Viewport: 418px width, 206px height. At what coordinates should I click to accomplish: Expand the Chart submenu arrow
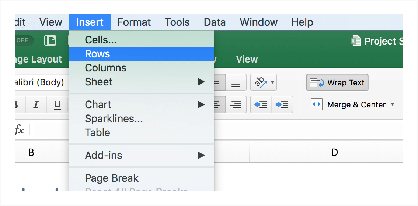(x=201, y=104)
